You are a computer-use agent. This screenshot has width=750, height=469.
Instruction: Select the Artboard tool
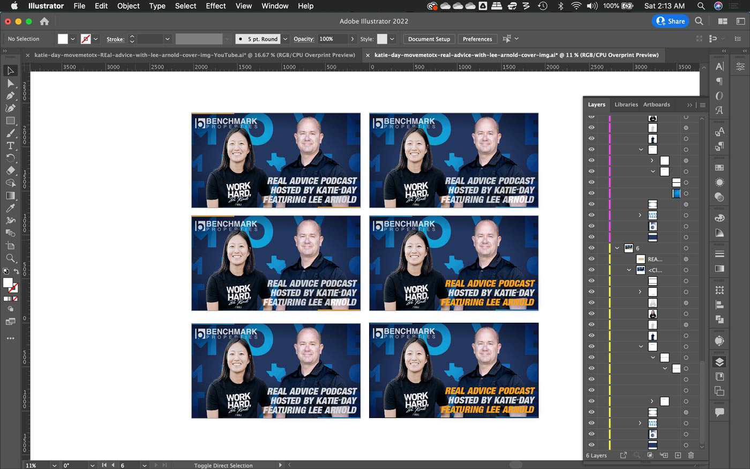point(10,245)
